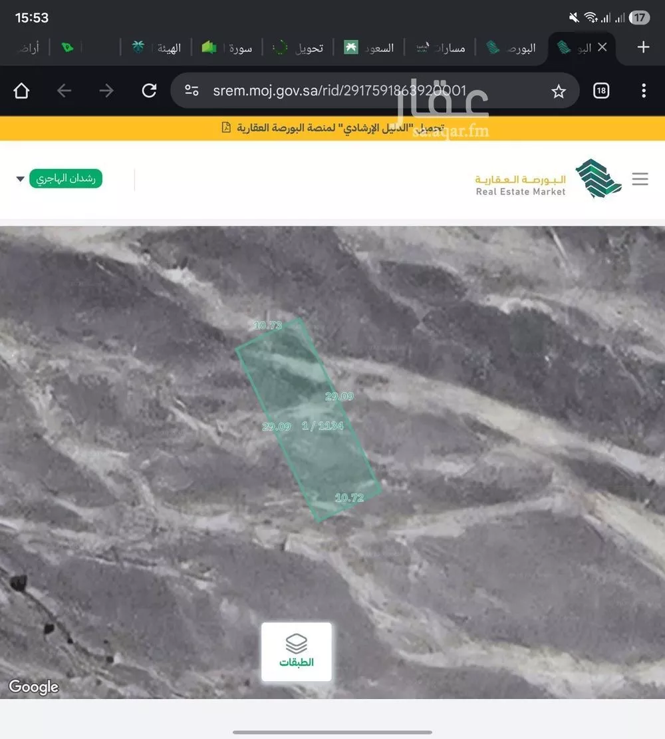
Task: Expand the user dropdown arrow
Action: coord(20,179)
